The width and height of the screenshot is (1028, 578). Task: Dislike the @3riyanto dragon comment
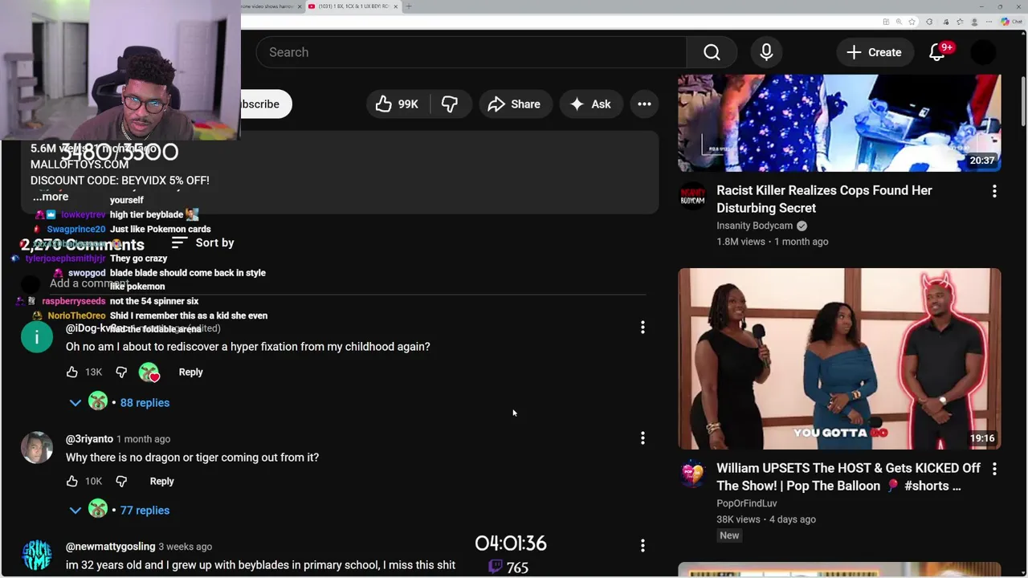click(121, 481)
